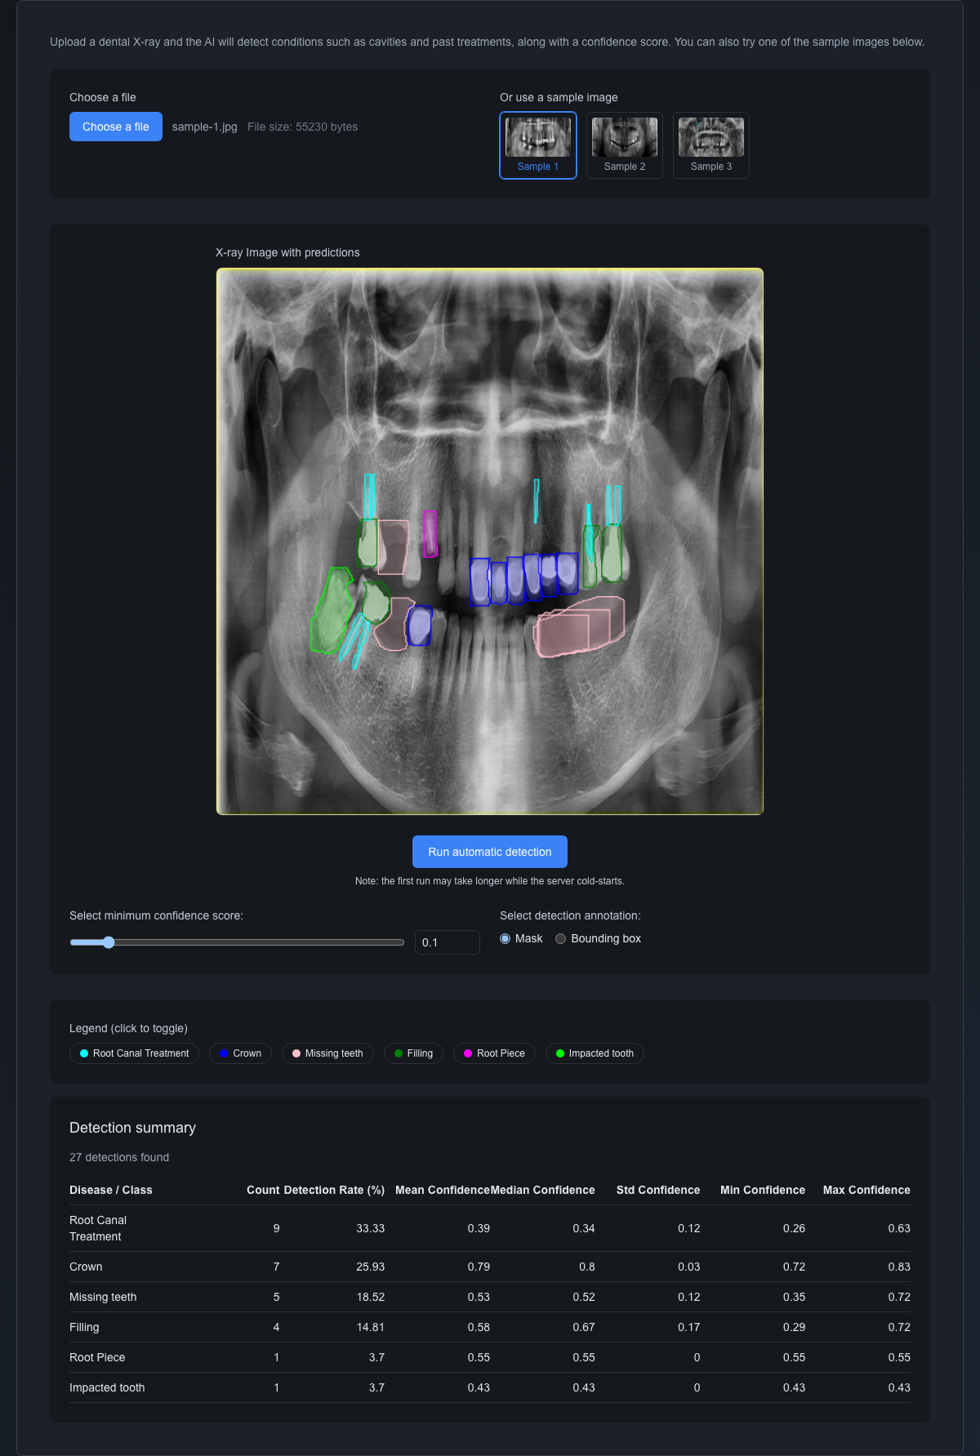
Task: Click Crown max confidence 0.83 cell
Action: tap(899, 1267)
